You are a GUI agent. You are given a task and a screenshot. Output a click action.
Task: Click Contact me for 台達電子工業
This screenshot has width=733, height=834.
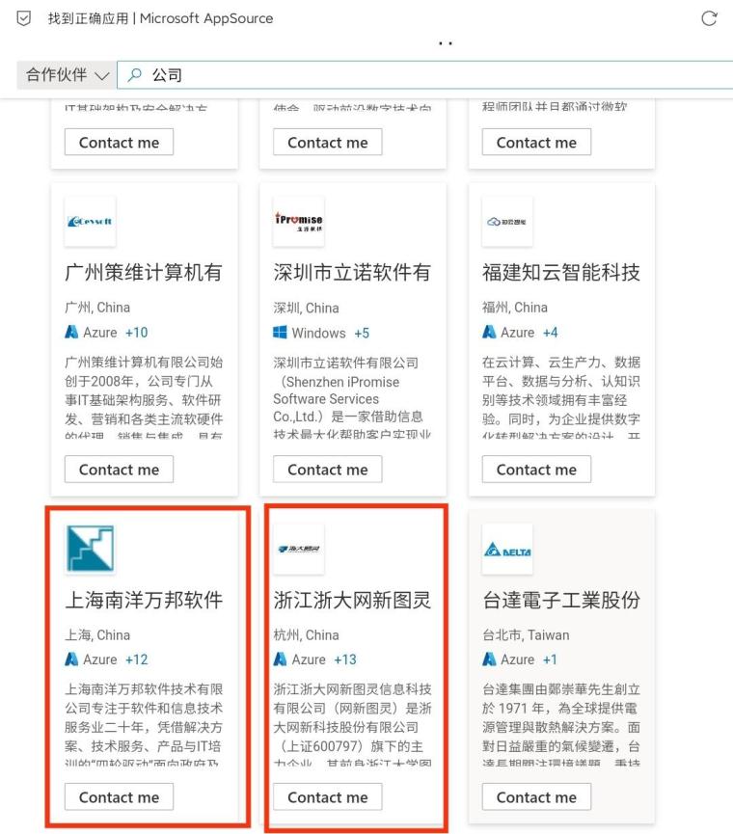click(x=536, y=797)
